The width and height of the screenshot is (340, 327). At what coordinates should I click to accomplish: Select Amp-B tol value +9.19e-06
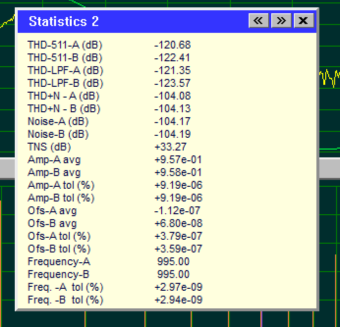178,198
